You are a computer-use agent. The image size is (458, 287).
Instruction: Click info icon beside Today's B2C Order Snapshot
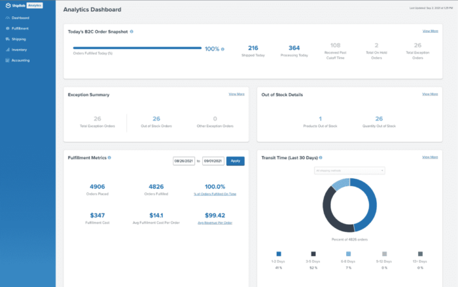point(132,31)
